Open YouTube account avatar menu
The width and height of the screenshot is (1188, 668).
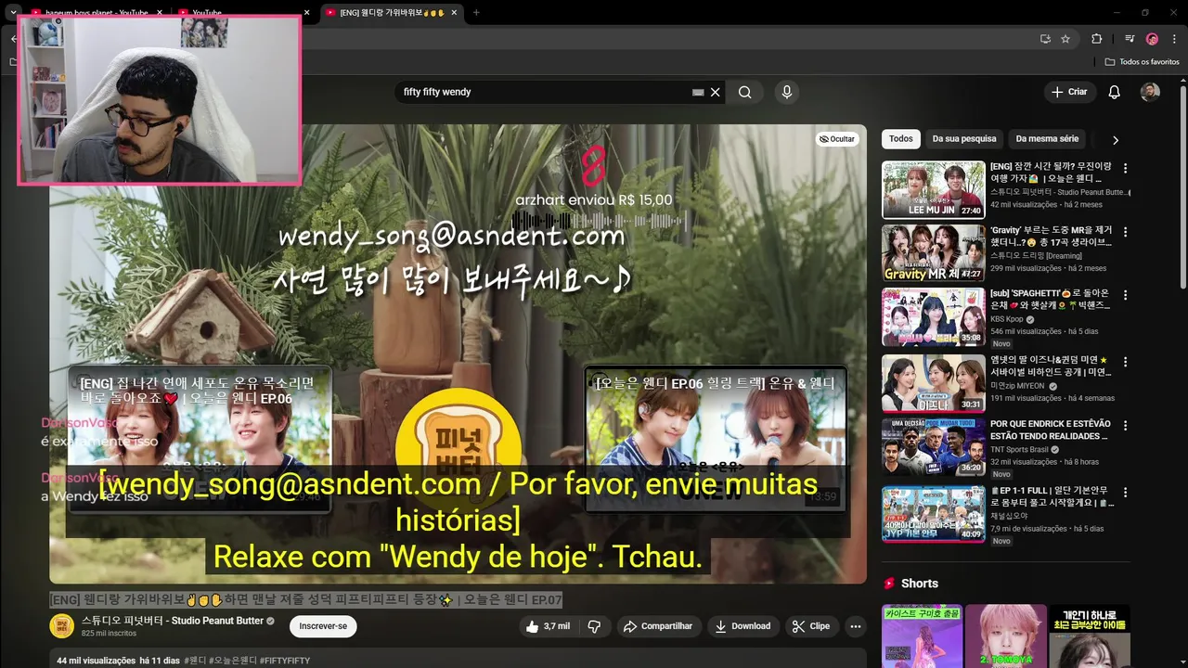tap(1150, 92)
